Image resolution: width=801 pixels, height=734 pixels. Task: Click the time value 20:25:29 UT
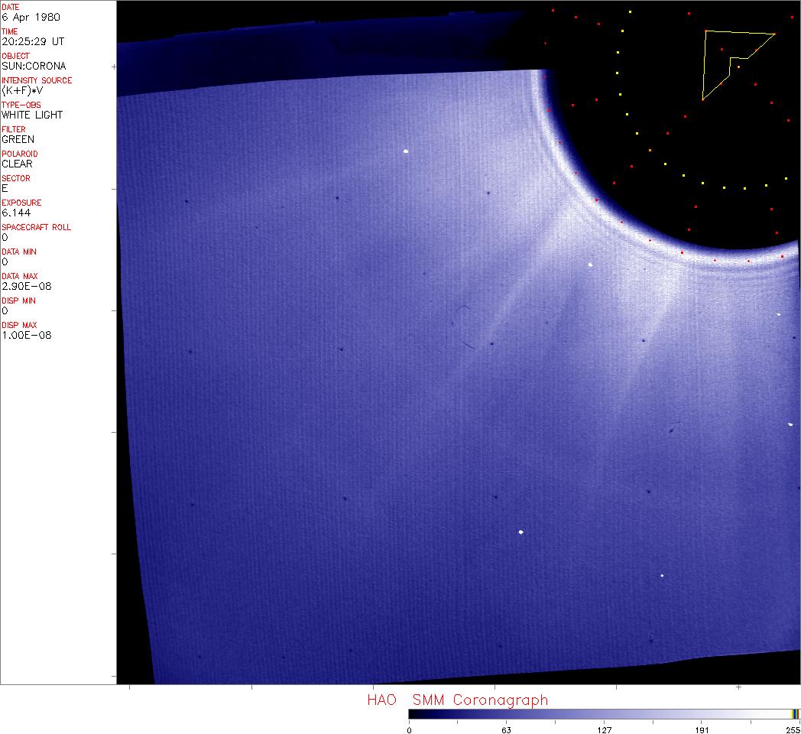click(31, 41)
